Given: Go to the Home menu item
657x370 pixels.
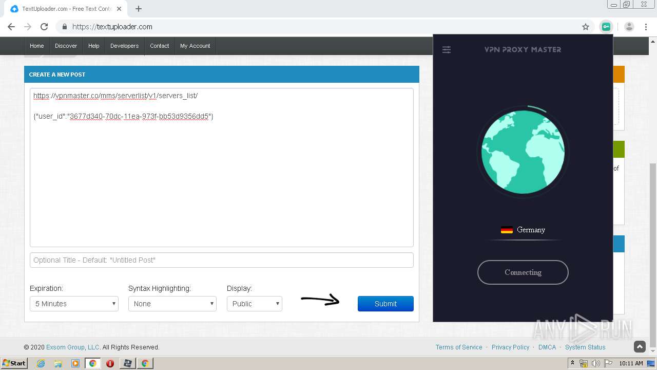Looking at the screenshot, I should point(37,46).
